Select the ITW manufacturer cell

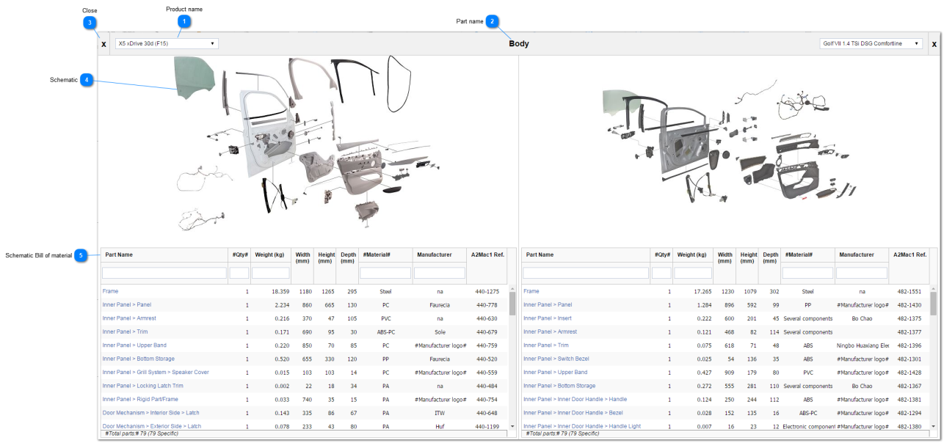(x=440, y=413)
